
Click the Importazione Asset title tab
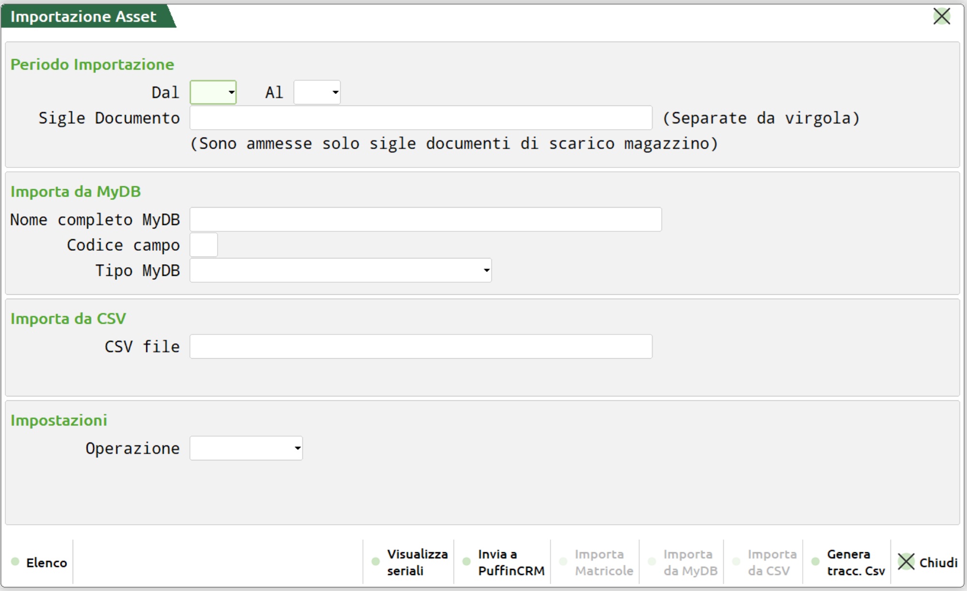click(83, 16)
